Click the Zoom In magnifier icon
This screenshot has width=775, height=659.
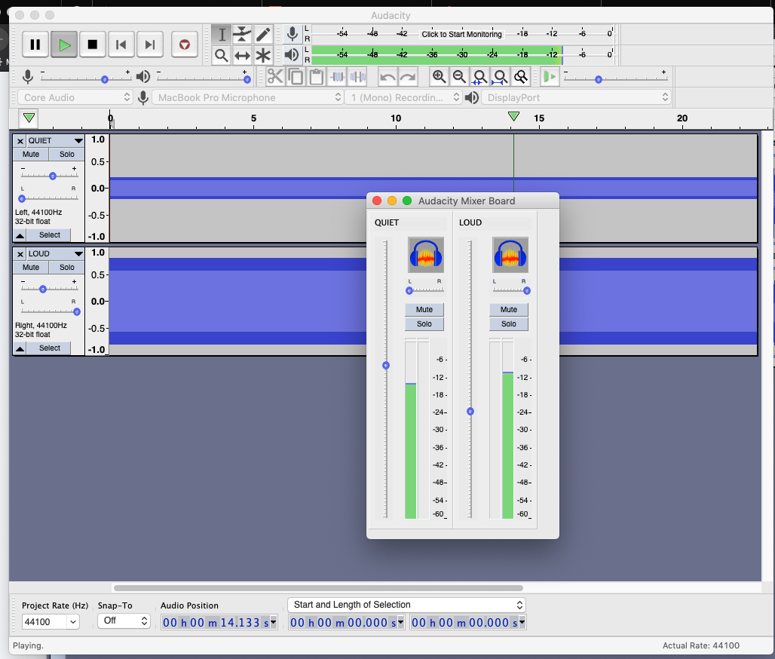tap(440, 75)
